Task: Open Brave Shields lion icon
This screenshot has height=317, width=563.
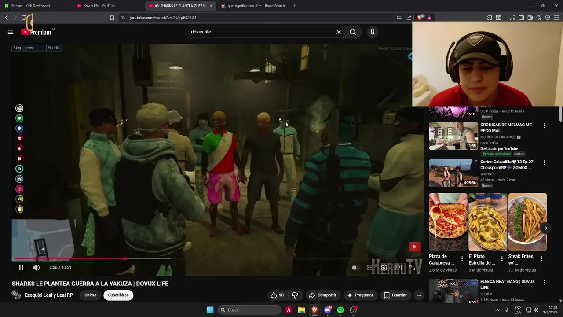Action: pos(420,18)
